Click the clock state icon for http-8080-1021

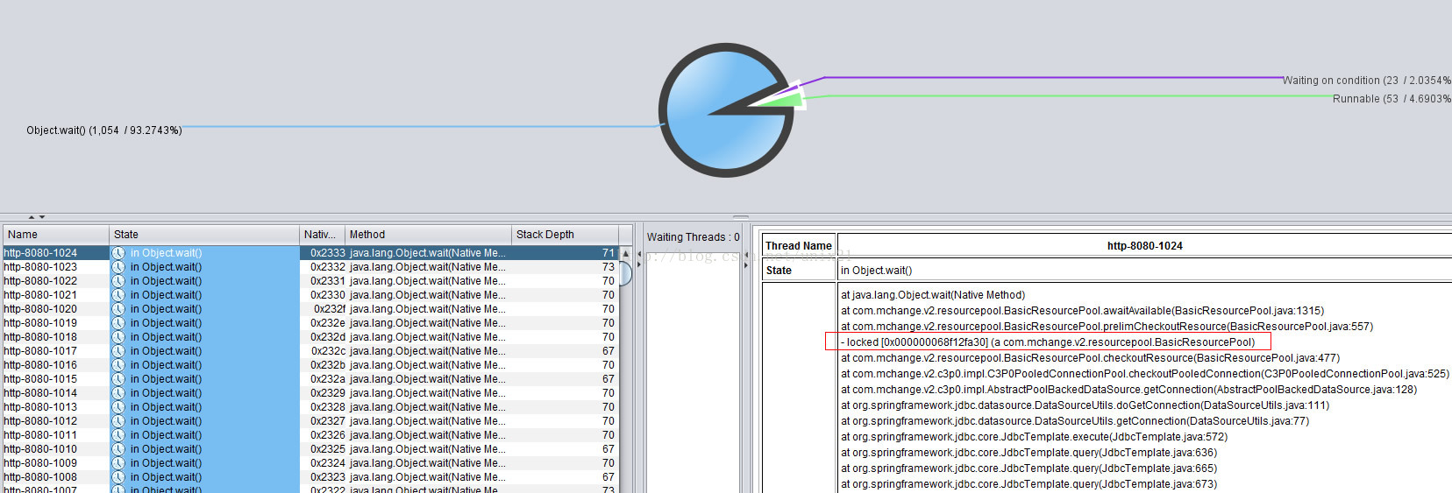click(x=118, y=295)
